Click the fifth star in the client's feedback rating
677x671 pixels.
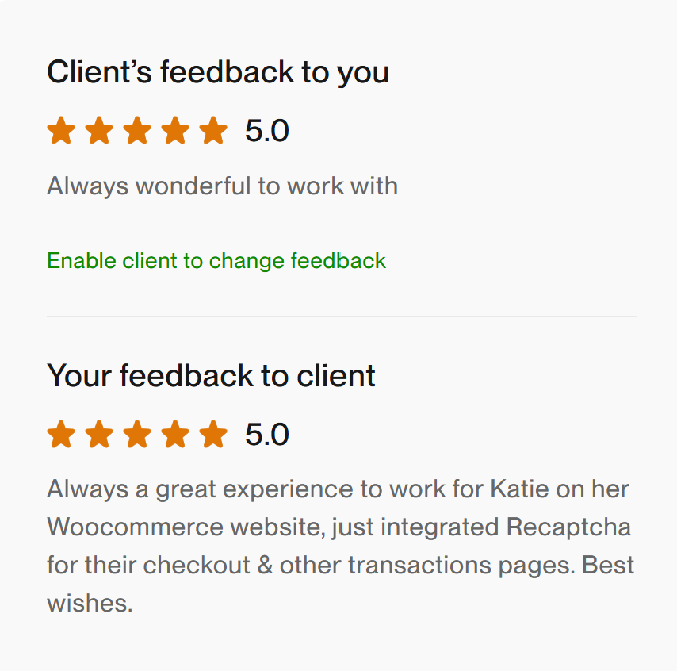click(x=213, y=131)
